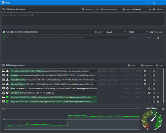Click the settings gear above the speed gauge
This screenshot has height=133, width=166.
tap(163, 109)
